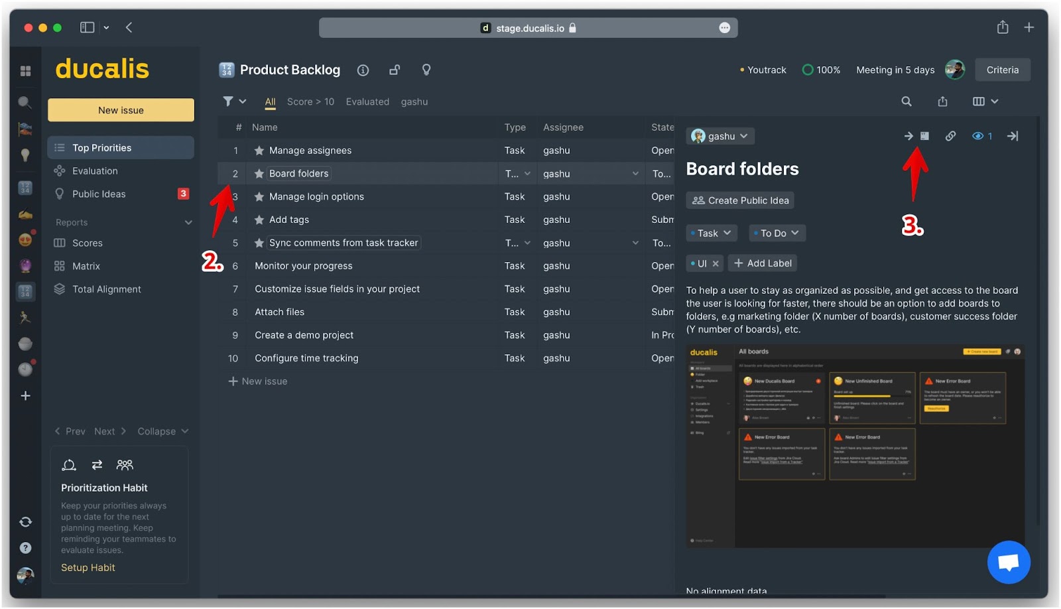
Task: Open the search tool in the left rail
Action: pyautogui.click(x=25, y=103)
